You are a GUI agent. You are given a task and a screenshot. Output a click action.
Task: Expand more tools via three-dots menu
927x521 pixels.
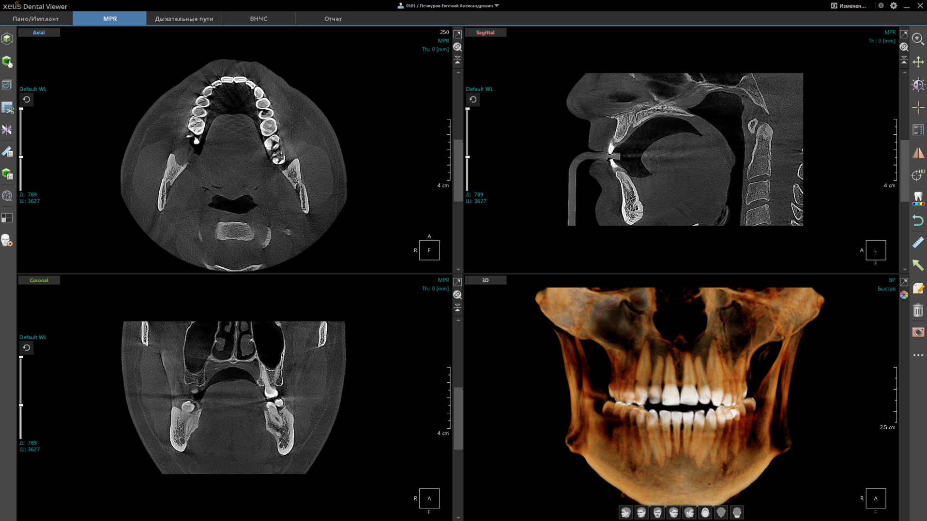[x=918, y=355]
